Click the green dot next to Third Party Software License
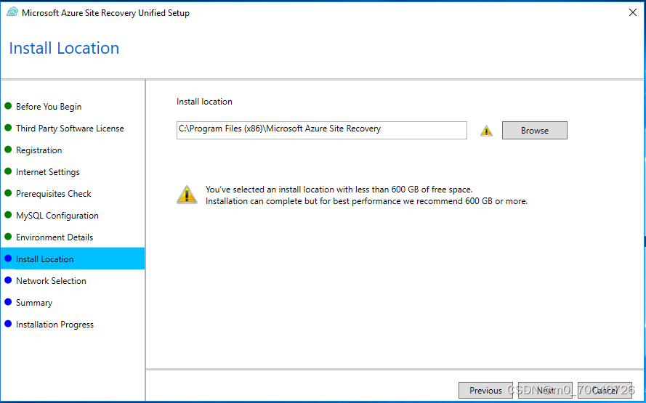646x403 pixels. 8,128
